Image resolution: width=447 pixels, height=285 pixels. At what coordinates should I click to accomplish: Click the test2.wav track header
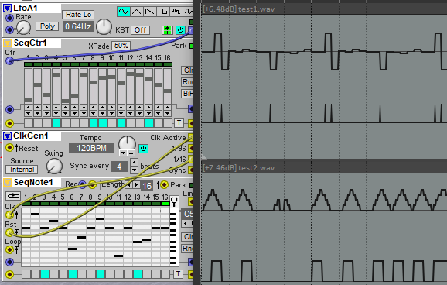(x=324, y=167)
